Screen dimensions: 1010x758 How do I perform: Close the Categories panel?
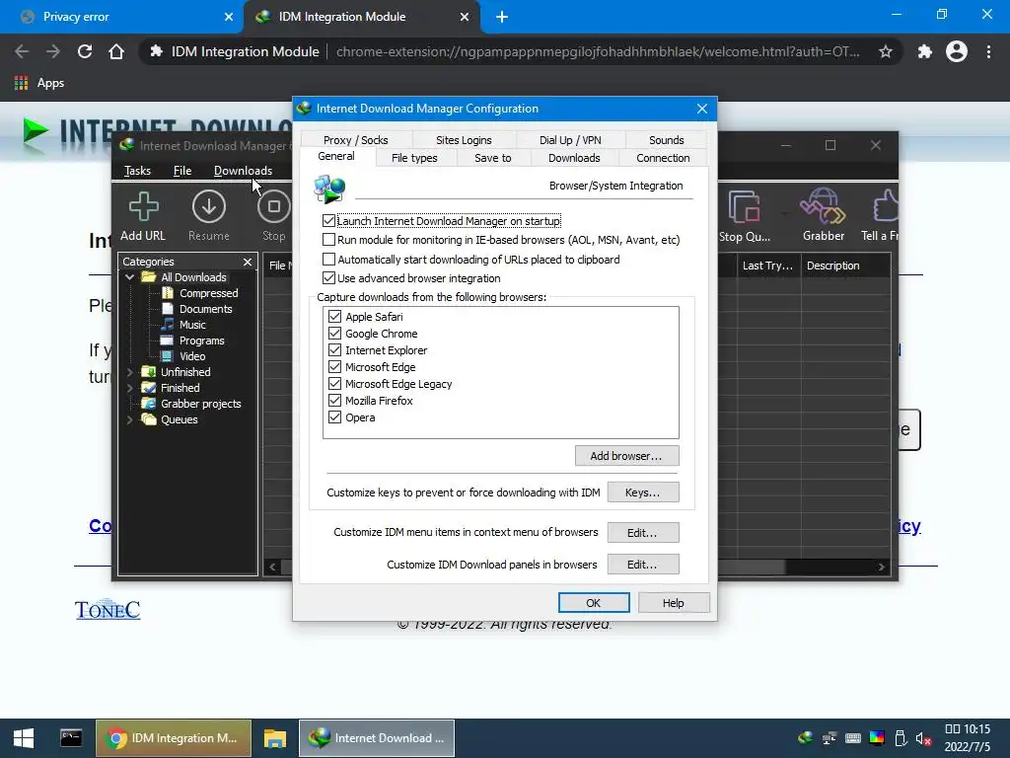tap(248, 262)
